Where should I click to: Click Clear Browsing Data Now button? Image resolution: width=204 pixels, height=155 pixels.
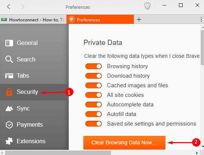[124, 142]
